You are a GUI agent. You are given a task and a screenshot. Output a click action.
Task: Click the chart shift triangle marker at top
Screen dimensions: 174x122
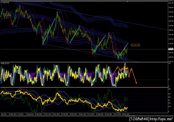click(x=128, y=2)
